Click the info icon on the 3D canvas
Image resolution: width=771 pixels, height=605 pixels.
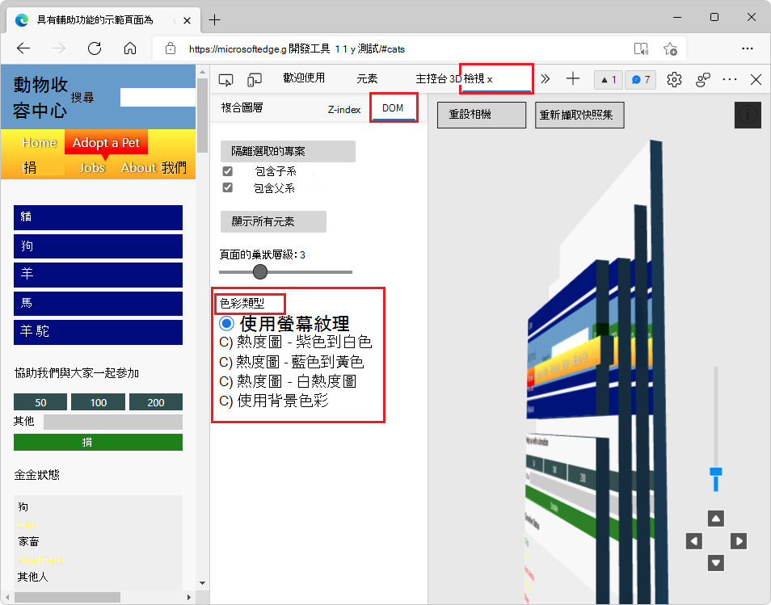pos(748,115)
